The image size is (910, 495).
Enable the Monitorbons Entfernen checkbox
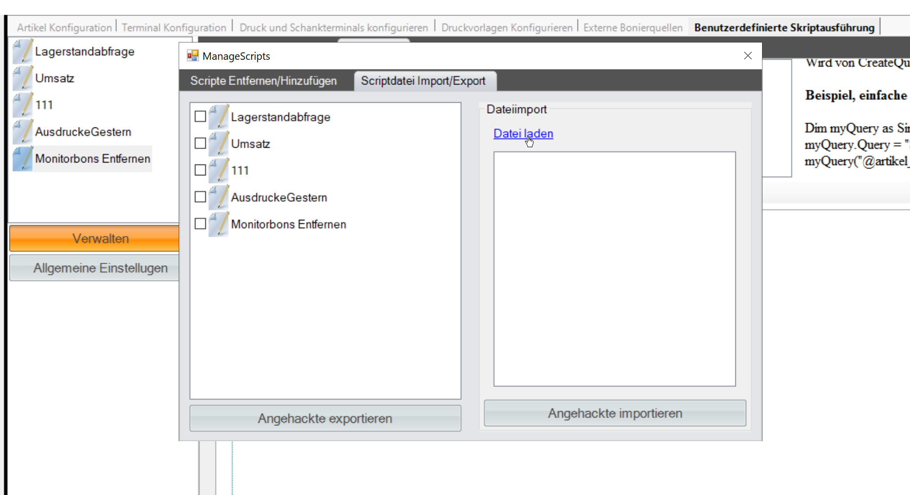click(x=200, y=224)
